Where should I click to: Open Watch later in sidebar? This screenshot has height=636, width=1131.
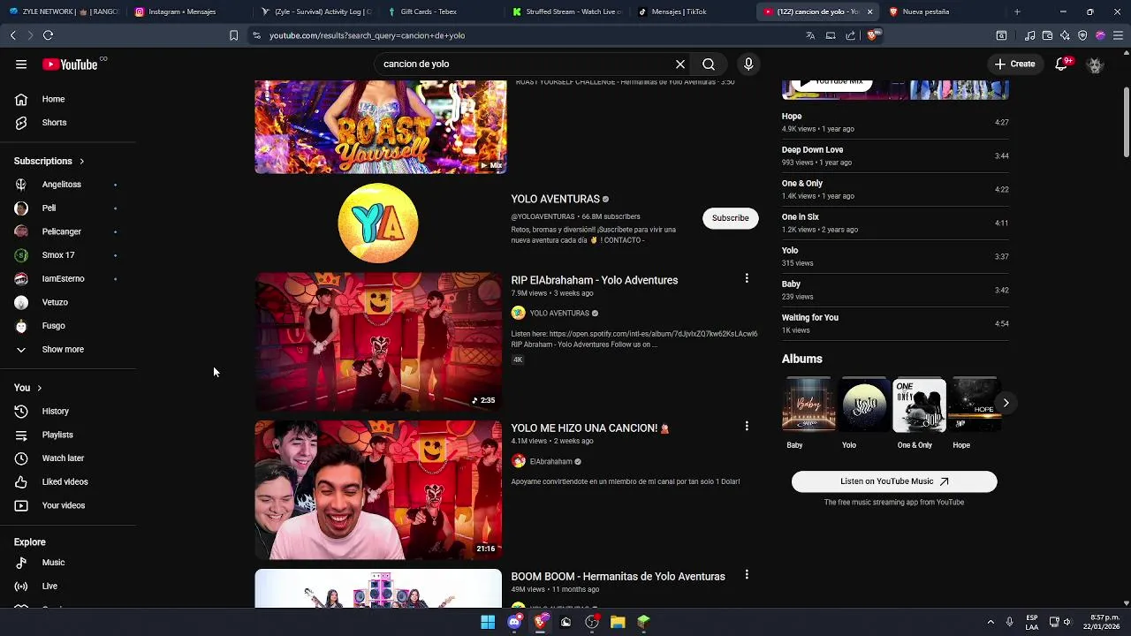63,458
